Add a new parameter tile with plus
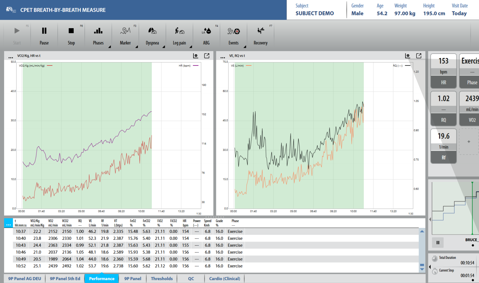The height and width of the screenshot is (283, 479). click(469, 141)
